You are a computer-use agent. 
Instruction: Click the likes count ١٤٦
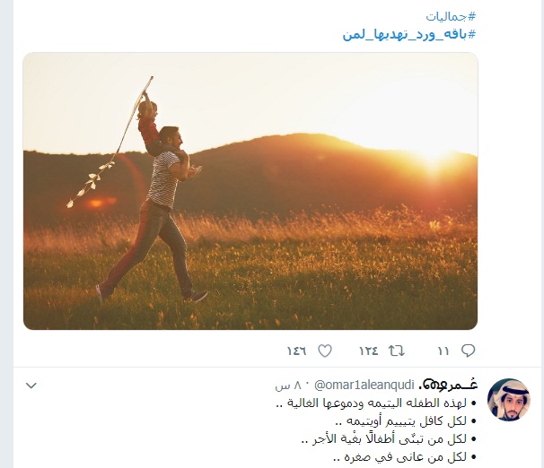297,351
